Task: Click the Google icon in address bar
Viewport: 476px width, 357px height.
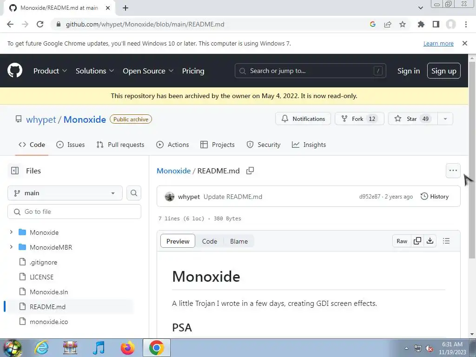Action: (x=373, y=24)
